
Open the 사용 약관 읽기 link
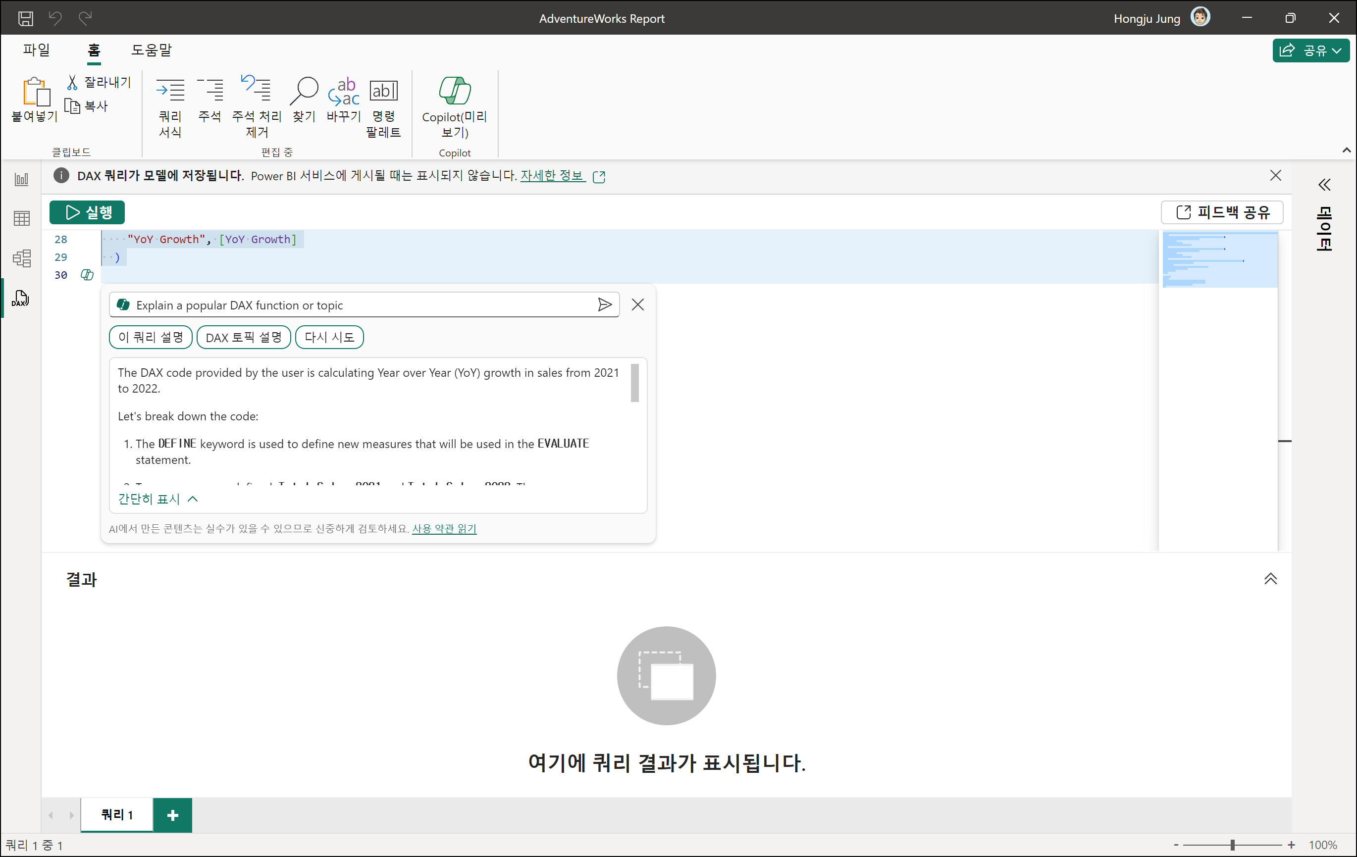pyautogui.click(x=444, y=529)
